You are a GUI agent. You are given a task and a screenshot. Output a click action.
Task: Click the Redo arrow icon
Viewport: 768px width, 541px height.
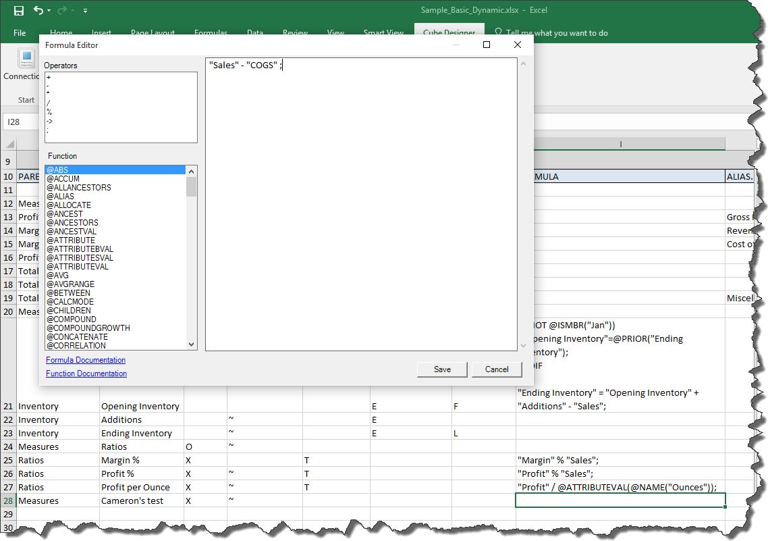[x=61, y=10]
